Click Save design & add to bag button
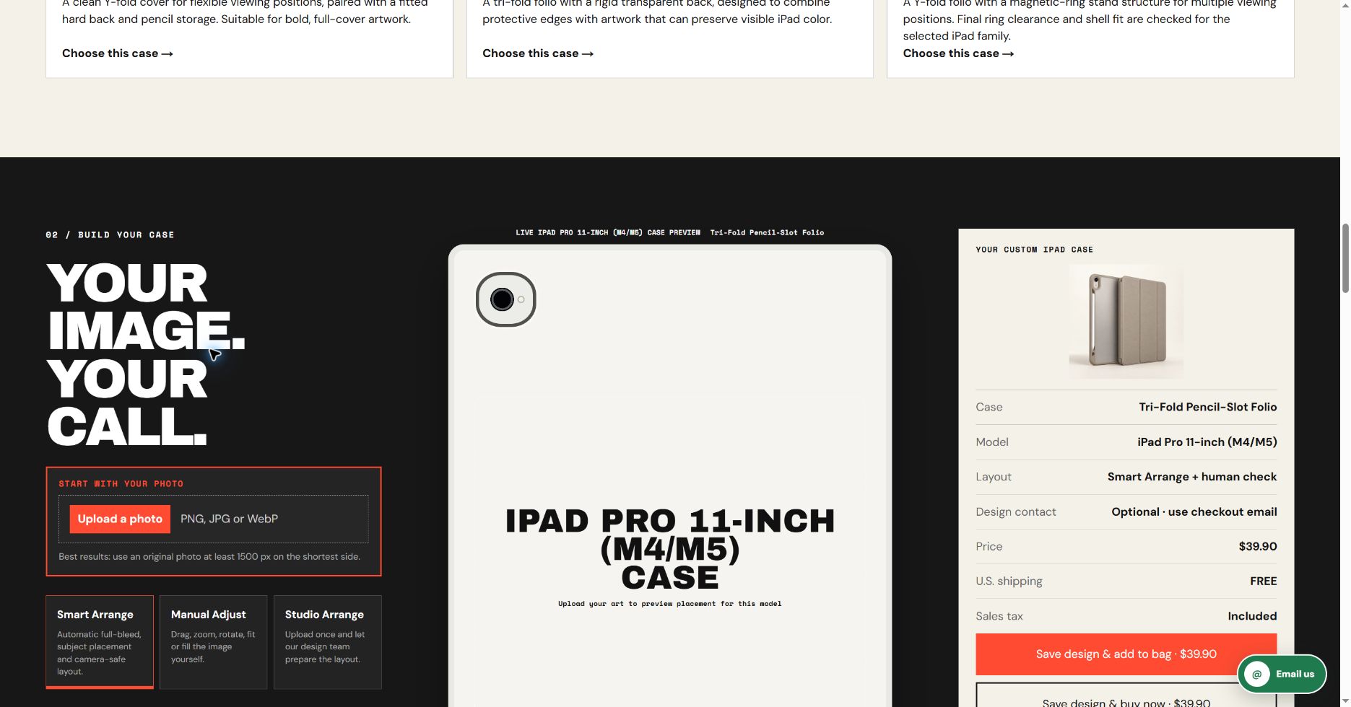The width and height of the screenshot is (1351, 707). pos(1126,654)
